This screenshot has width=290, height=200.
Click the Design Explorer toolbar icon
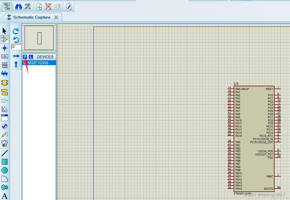(x=7, y=7)
